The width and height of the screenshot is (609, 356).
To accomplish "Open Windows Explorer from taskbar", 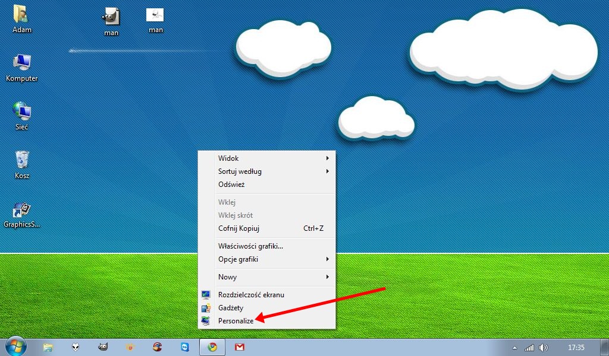I will (48, 347).
